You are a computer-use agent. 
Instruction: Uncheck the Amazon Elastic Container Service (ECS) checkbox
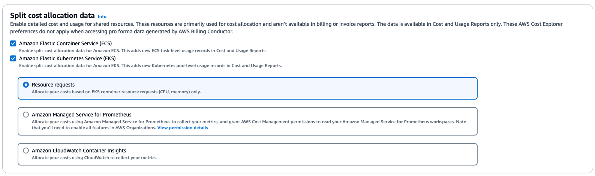coord(13,43)
